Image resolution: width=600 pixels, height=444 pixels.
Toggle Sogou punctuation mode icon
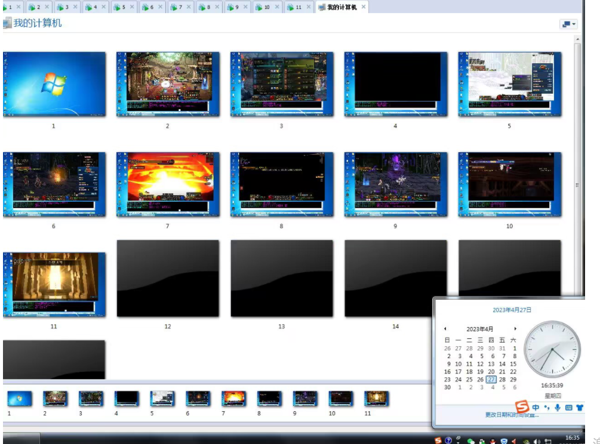pos(547,408)
